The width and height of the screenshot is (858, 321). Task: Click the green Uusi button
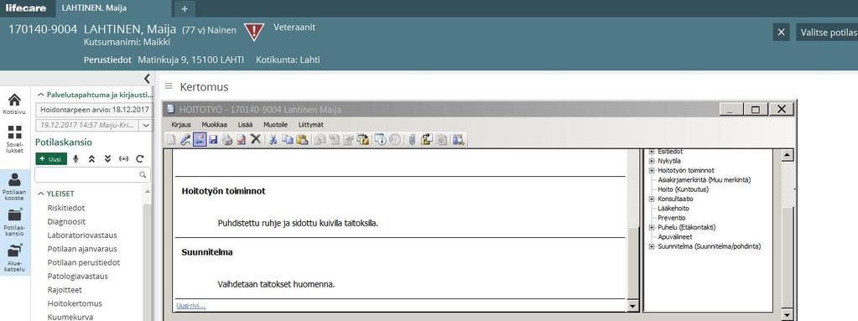[51, 159]
